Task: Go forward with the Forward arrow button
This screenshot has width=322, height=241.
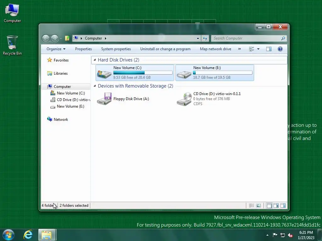Action: [x=54, y=38]
